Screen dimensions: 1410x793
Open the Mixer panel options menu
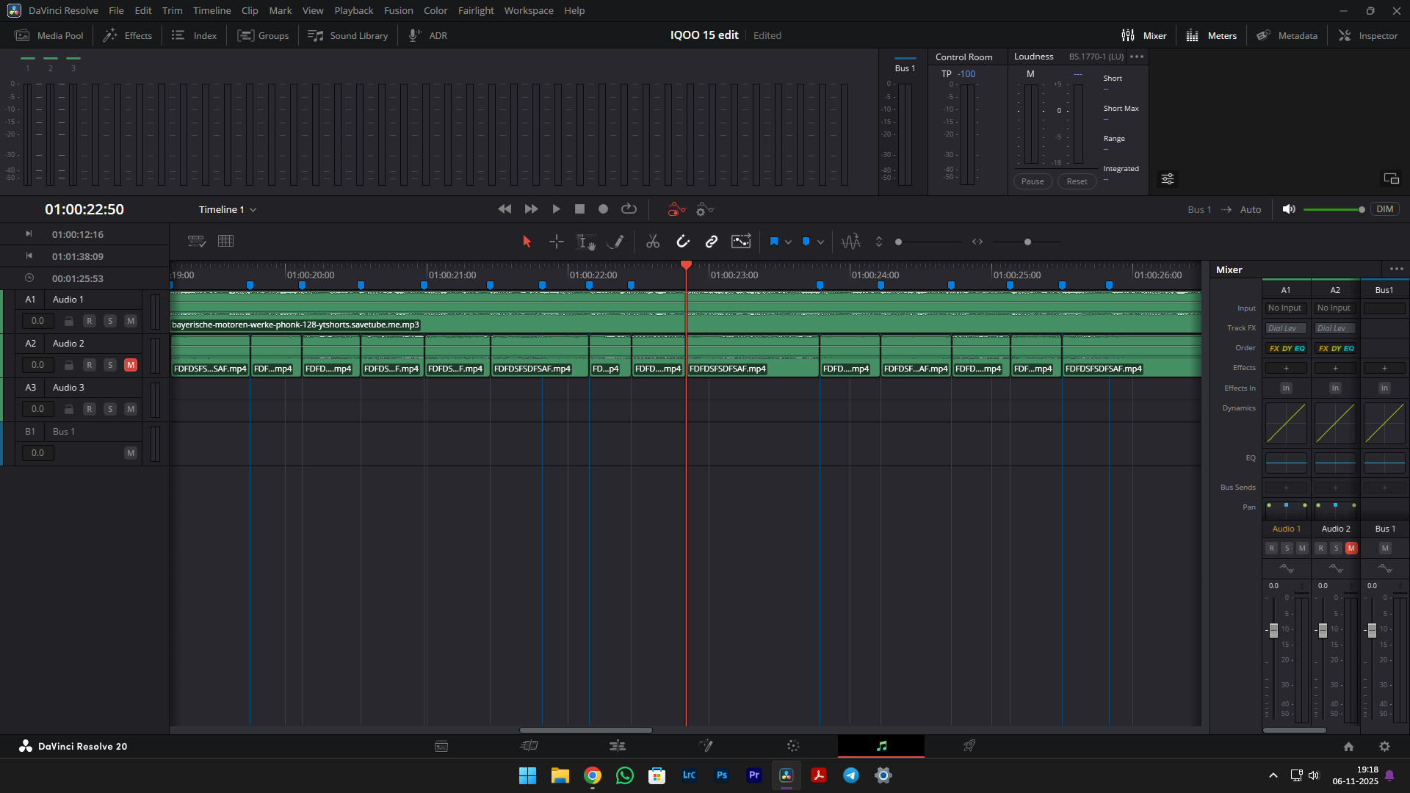(1396, 269)
